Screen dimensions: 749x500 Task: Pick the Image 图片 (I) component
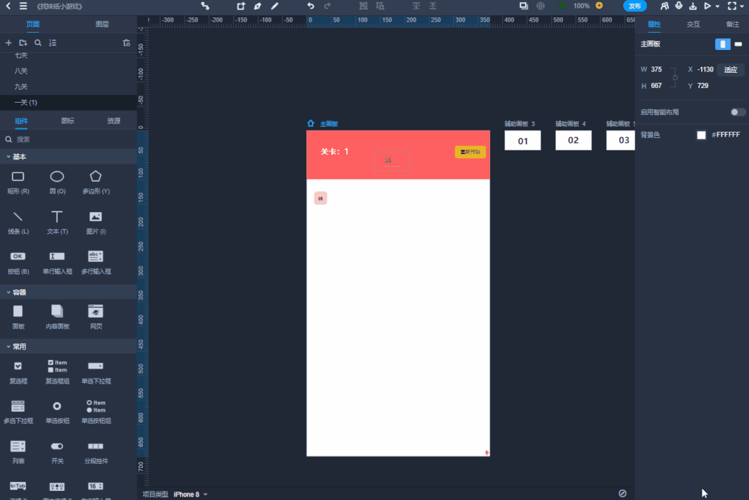(96, 223)
